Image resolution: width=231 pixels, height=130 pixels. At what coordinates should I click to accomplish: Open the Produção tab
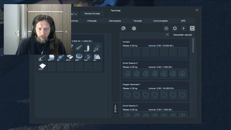92,21
